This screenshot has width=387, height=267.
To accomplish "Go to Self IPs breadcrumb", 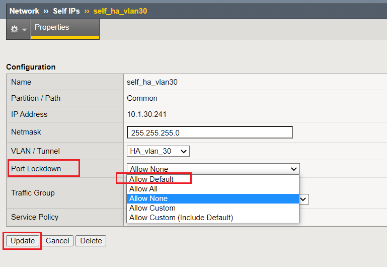I will pyautogui.click(x=66, y=11).
